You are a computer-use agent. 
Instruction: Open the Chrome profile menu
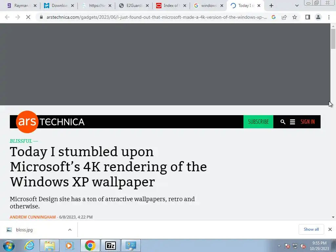pos(318,17)
